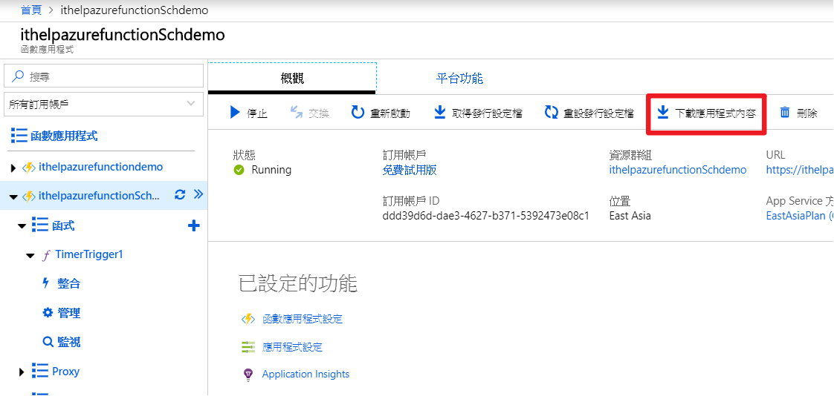Click the 下載應用程式內容 download icon

tap(662, 113)
